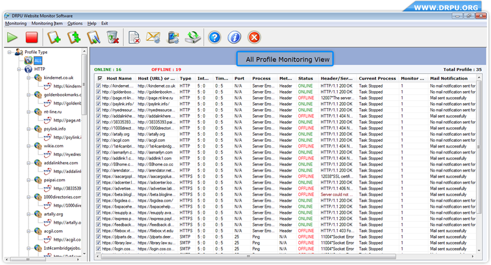Uncheck the http://goldenboo row checkbox
491x265 pixels.
tap(99, 92)
